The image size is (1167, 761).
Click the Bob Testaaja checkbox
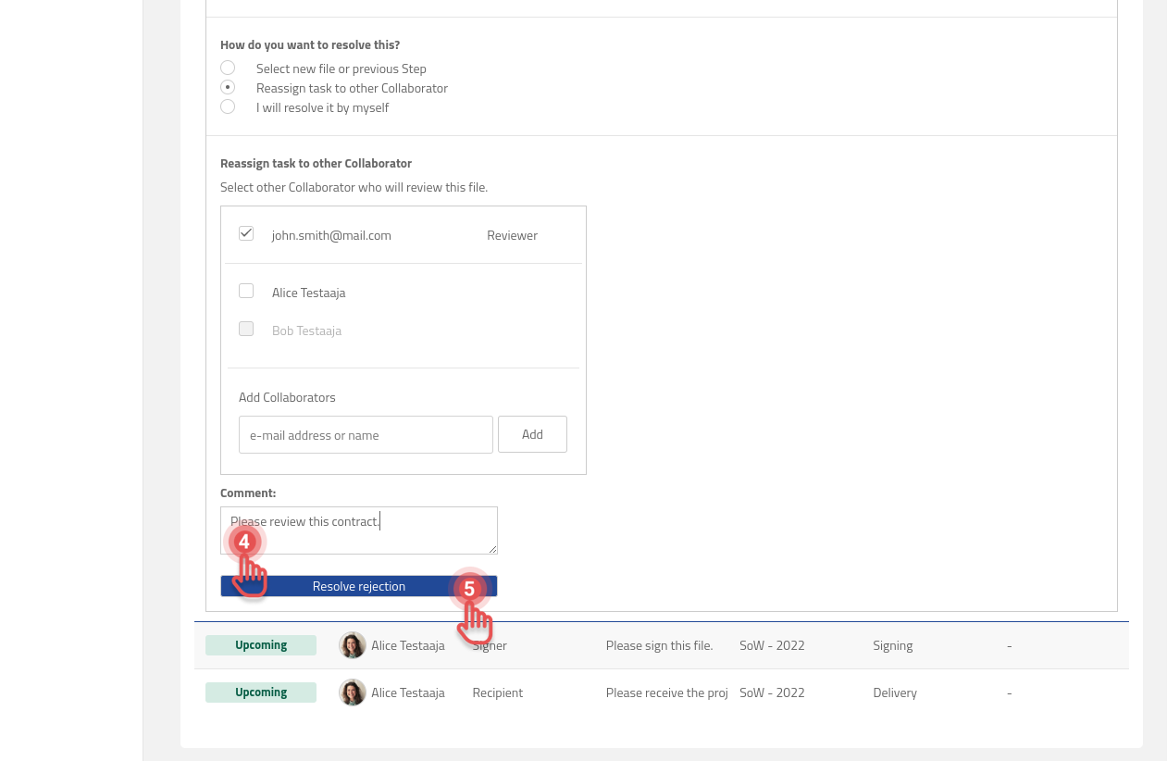click(x=246, y=330)
